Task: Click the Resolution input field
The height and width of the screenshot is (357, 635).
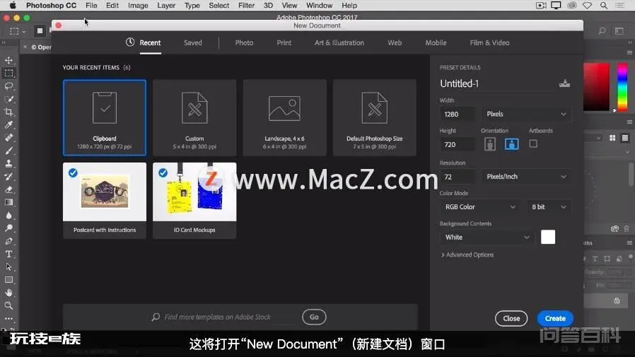Action: (x=458, y=177)
